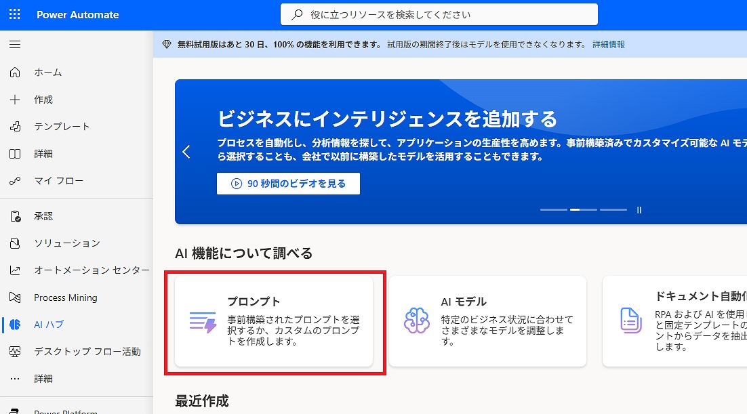The image size is (747, 414).
Task: Open the 承認 approvals icon
Action: pyautogui.click(x=15, y=216)
